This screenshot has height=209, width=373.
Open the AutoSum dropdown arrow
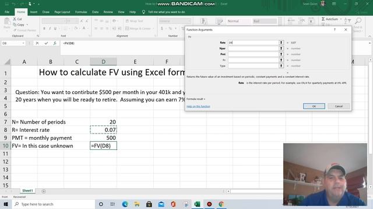[341, 19]
